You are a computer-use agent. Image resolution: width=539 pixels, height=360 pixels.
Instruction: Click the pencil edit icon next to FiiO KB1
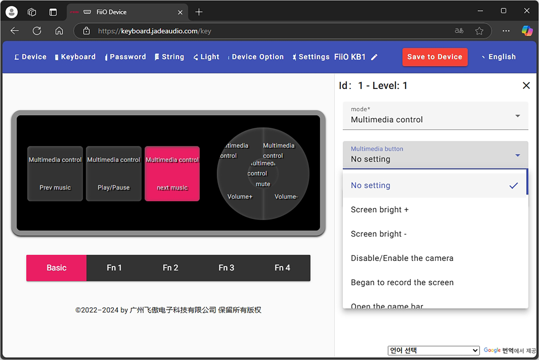(374, 57)
